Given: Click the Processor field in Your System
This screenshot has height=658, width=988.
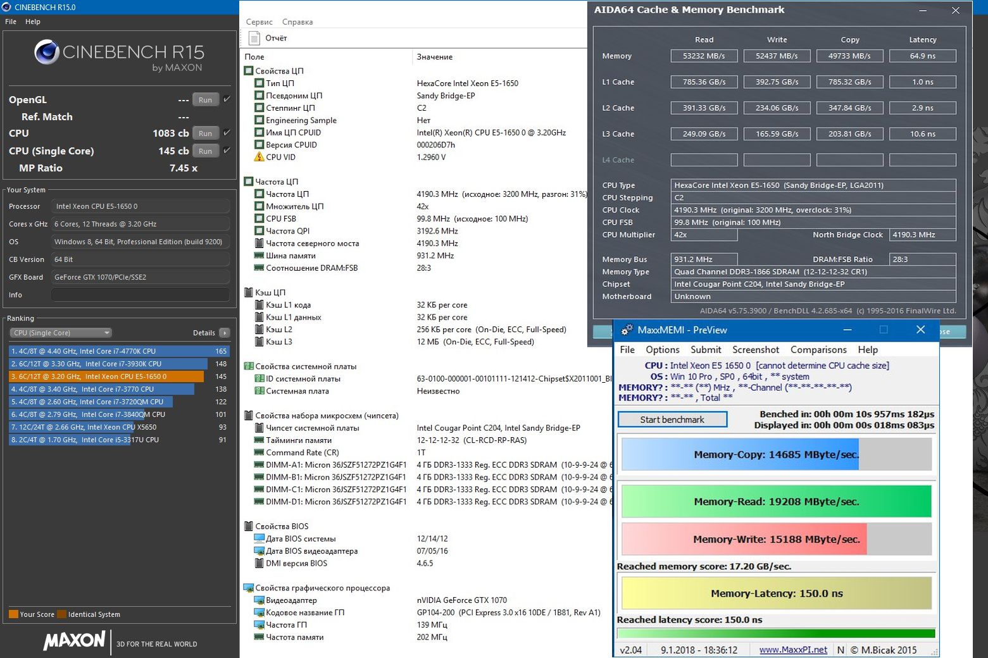Looking at the screenshot, I should pyautogui.click(x=141, y=206).
